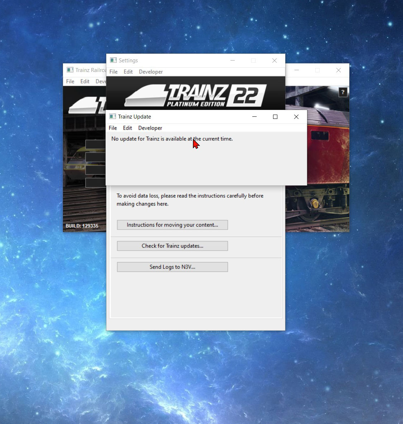
Task: Click the Settings window title bar icon
Action: [113, 61]
